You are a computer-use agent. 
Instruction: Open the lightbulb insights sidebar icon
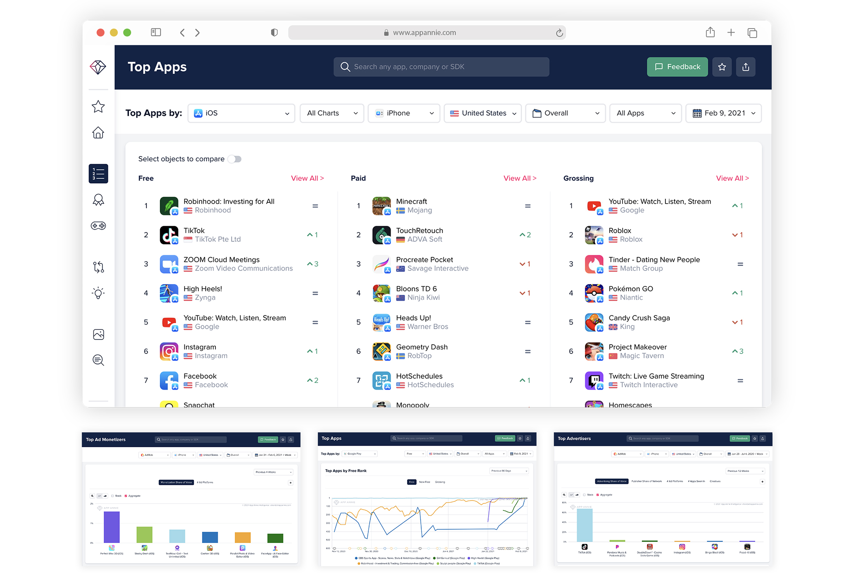pyautogui.click(x=98, y=293)
